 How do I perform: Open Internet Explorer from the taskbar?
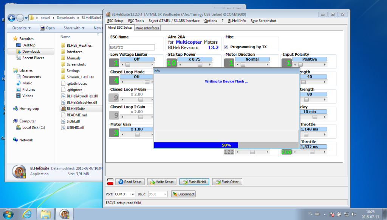[27, 214]
